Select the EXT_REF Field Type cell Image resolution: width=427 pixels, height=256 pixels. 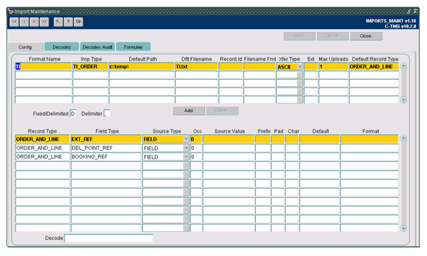point(106,139)
